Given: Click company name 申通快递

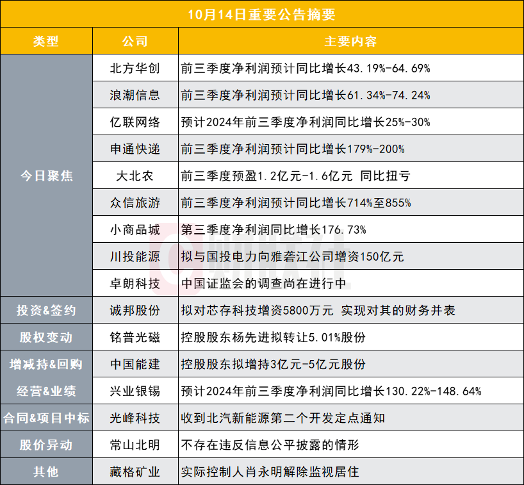Looking at the screenshot, I should (135, 149).
